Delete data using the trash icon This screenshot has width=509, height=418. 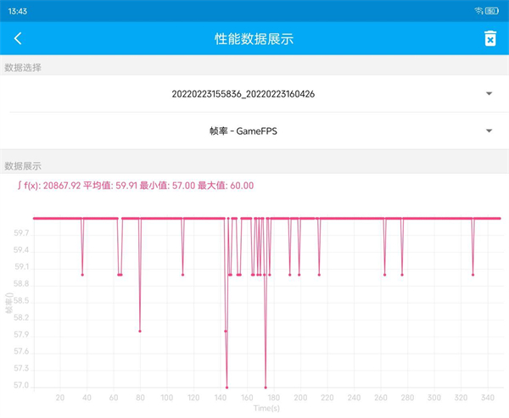pos(489,38)
